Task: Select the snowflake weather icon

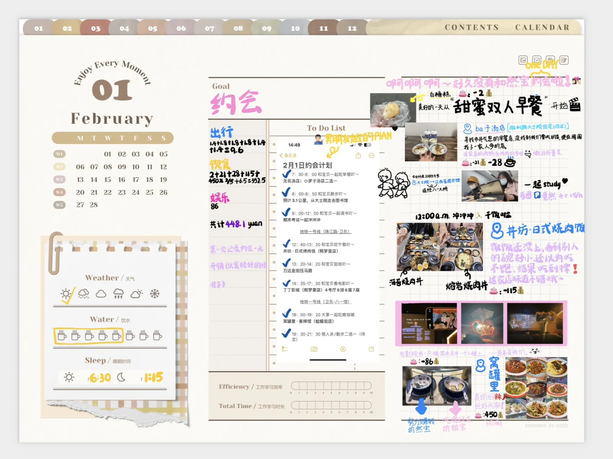Action: tap(155, 294)
